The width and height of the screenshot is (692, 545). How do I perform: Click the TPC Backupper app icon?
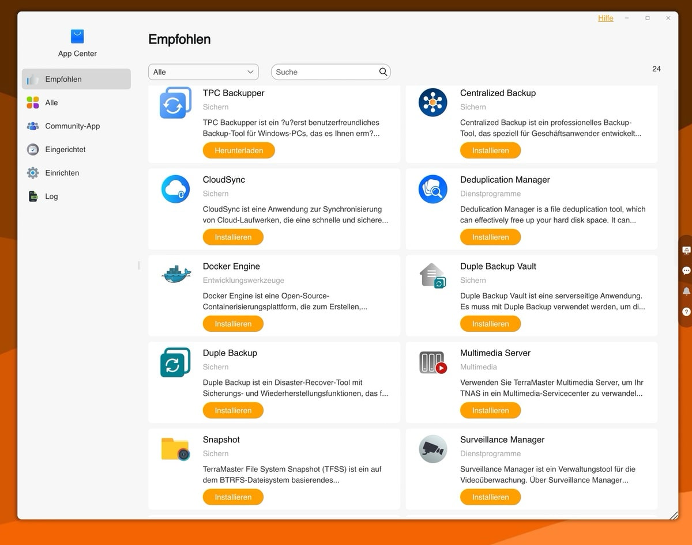(x=175, y=103)
